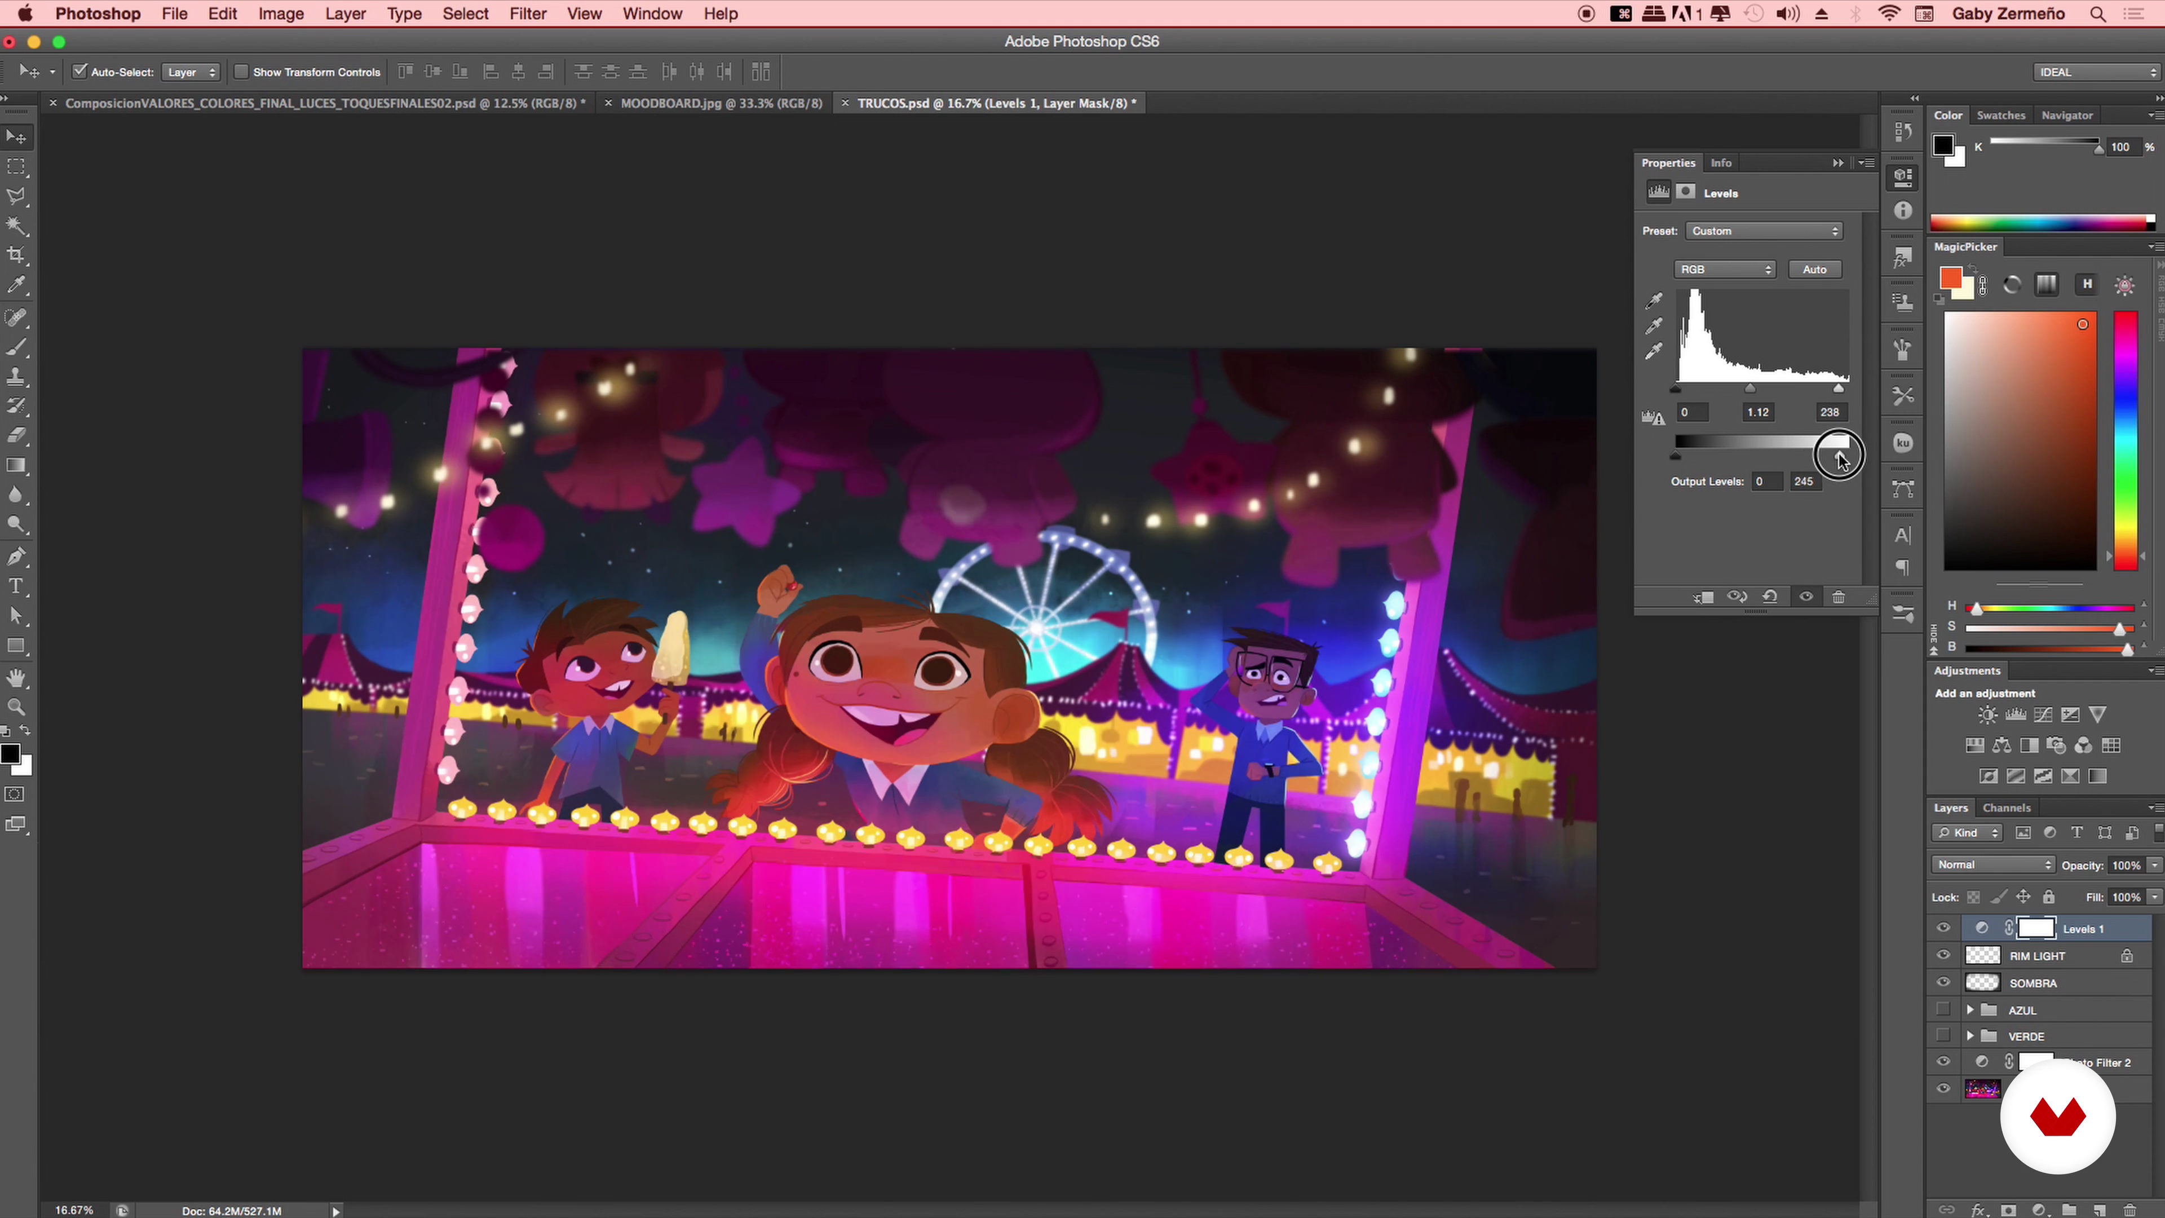Click the Auto button in Levels
The height and width of the screenshot is (1218, 2165).
tap(1814, 269)
